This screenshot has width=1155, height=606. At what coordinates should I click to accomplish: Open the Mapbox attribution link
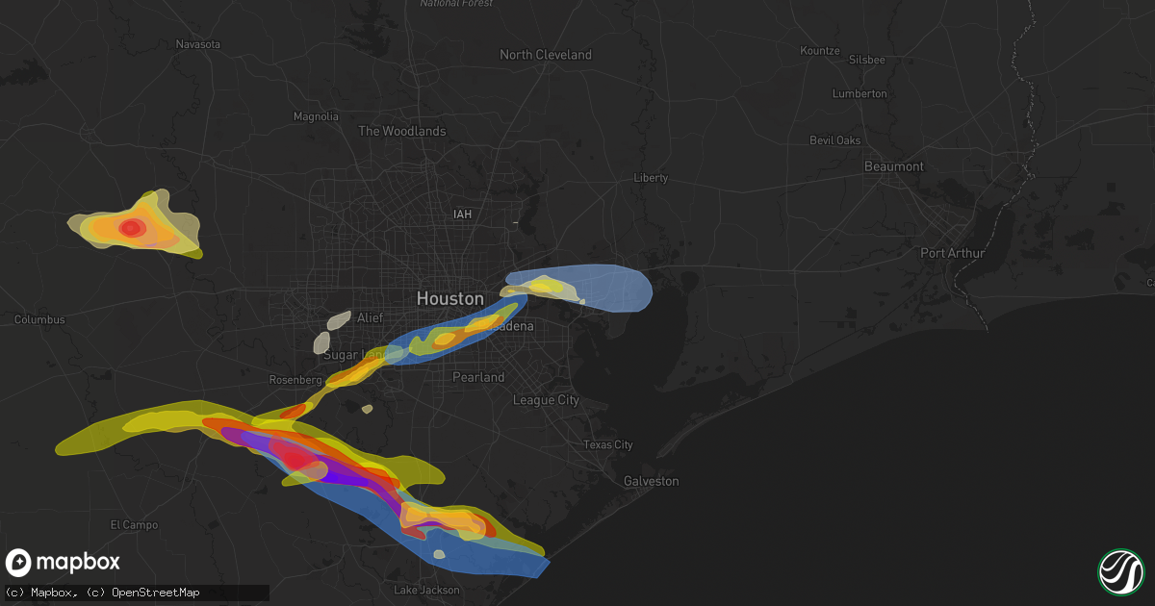point(41,591)
